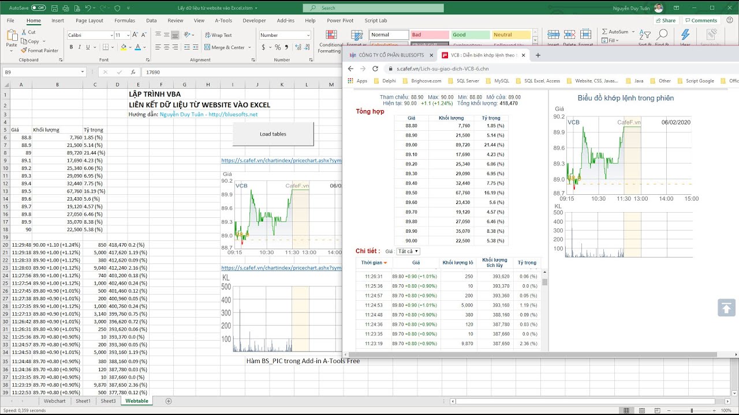Open the Customize Quick Access Toolbar dropdown
Image resolution: width=739 pixels, height=415 pixels.
point(129,8)
